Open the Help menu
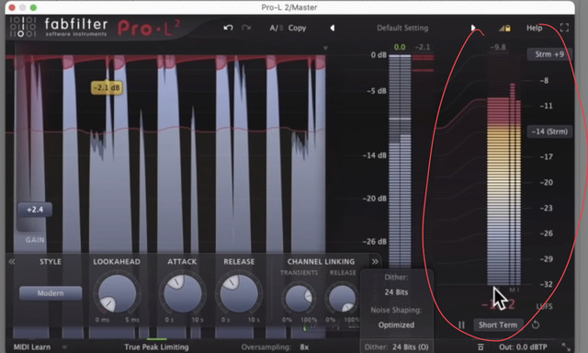The width and height of the screenshot is (588, 353). point(534,28)
